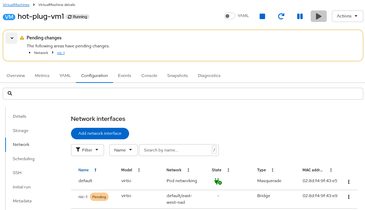
Task: Collapse the Pending changes alert
Action: click(11, 38)
